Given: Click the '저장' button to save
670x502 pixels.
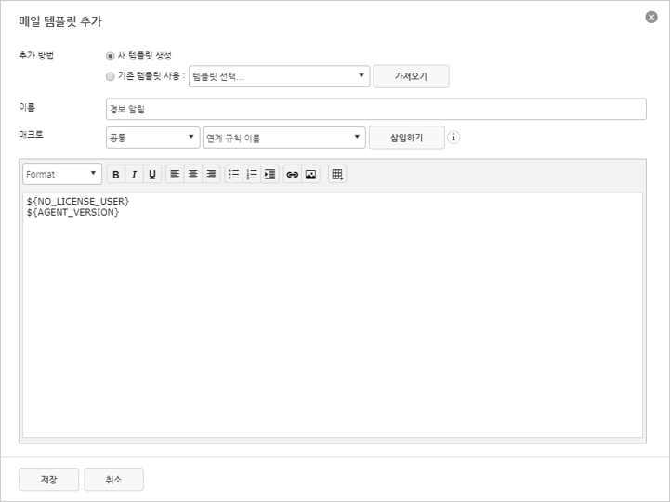Looking at the screenshot, I should 48,480.
